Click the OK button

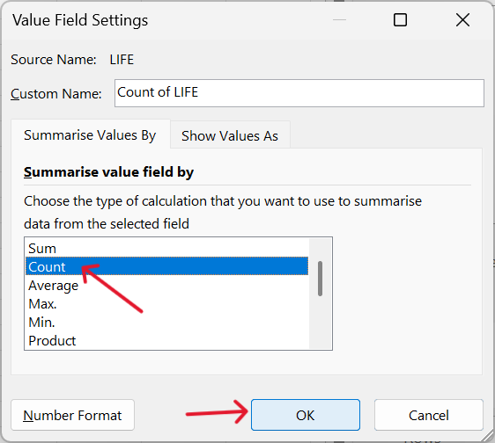point(306,415)
